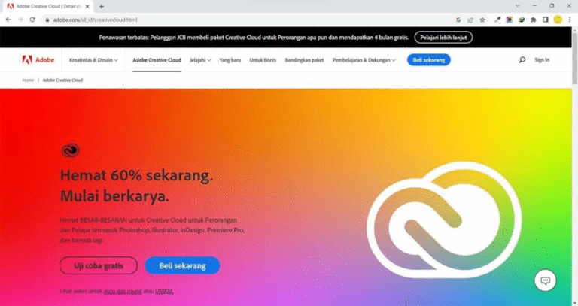Open a new browser tab with plus button
The image size is (578, 306).
coord(102,6)
